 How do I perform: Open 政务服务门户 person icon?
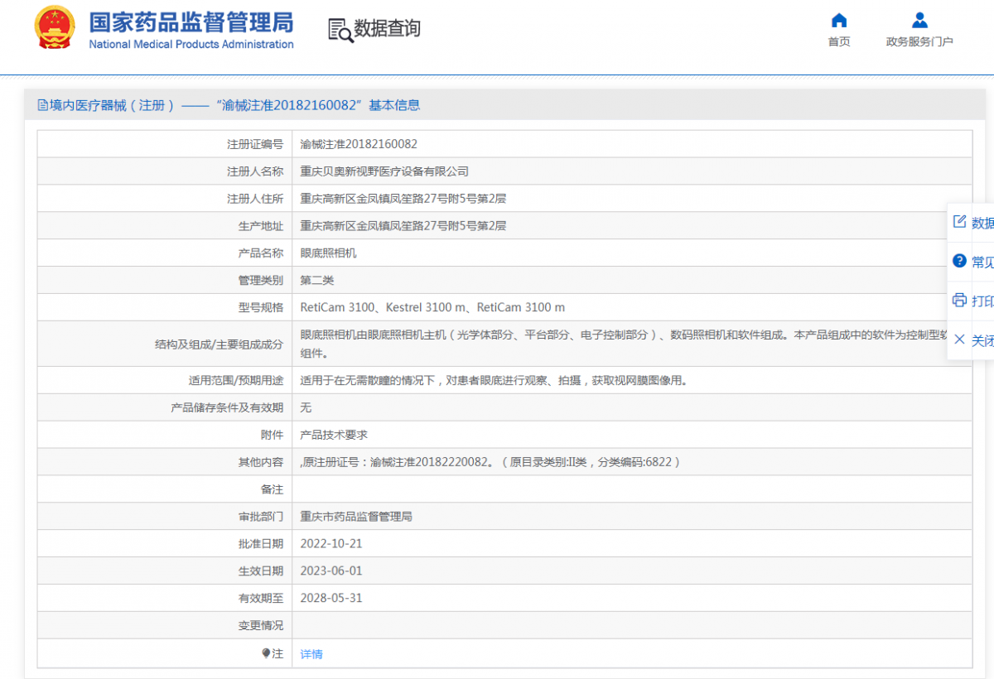coord(919,20)
